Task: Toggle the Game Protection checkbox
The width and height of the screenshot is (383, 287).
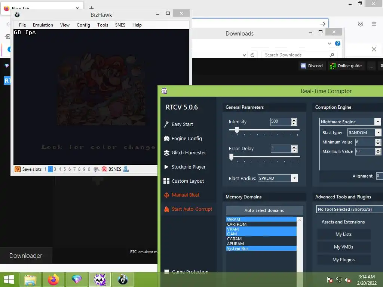Action: [166, 272]
